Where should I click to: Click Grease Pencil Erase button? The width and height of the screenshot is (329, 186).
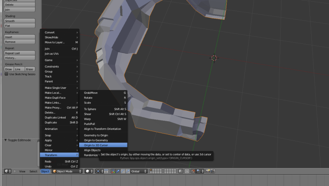click(x=30, y=69)
